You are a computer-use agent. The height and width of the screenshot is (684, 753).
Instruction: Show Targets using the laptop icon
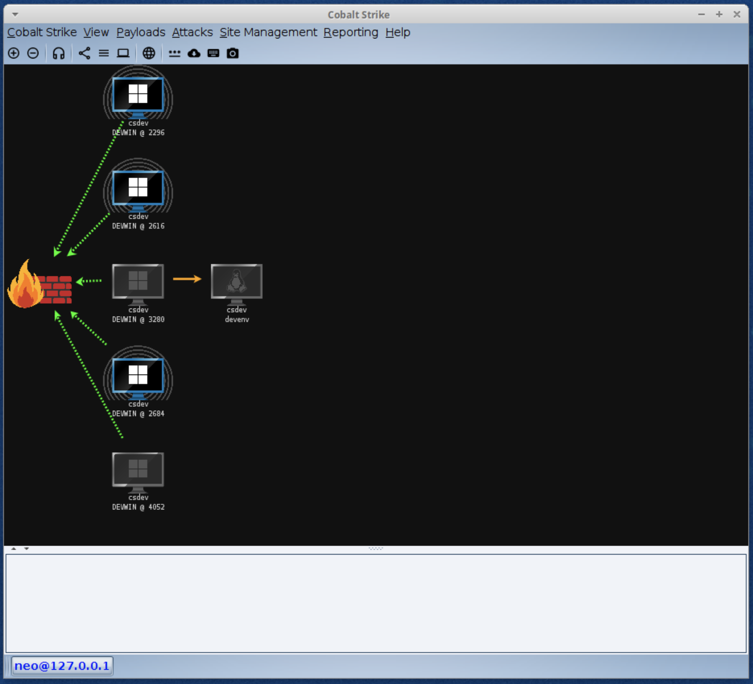[123, 53]
